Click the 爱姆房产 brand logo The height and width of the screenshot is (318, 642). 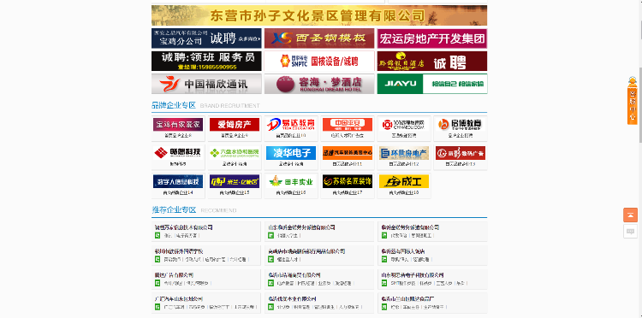coord(235,125)
